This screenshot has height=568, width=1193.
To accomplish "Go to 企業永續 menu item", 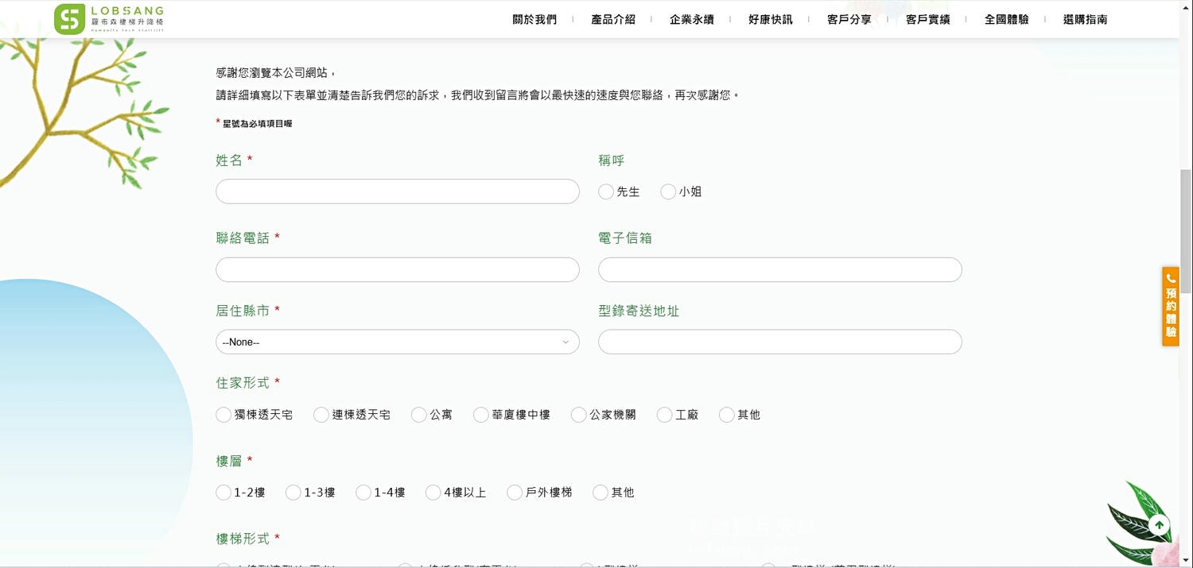I will pyautogui.click(x=692, y=19).
